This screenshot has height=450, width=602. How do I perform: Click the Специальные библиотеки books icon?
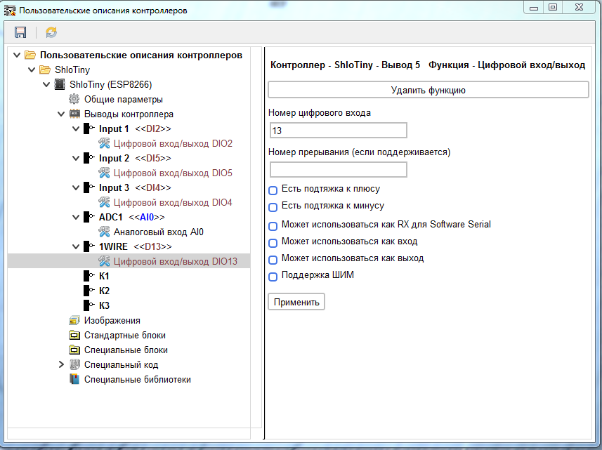pos(74,379)
